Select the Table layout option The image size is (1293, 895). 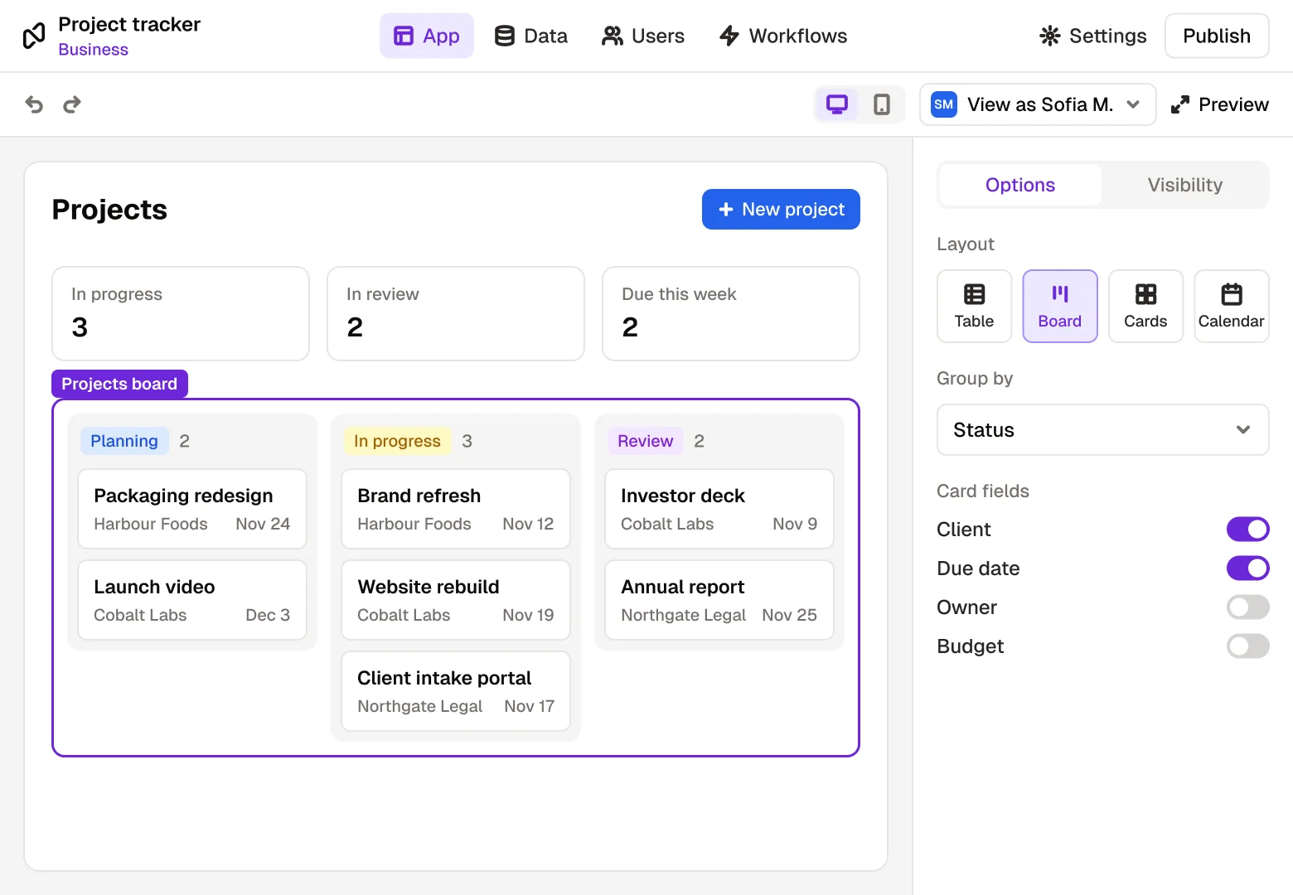[x=974, y=306]
